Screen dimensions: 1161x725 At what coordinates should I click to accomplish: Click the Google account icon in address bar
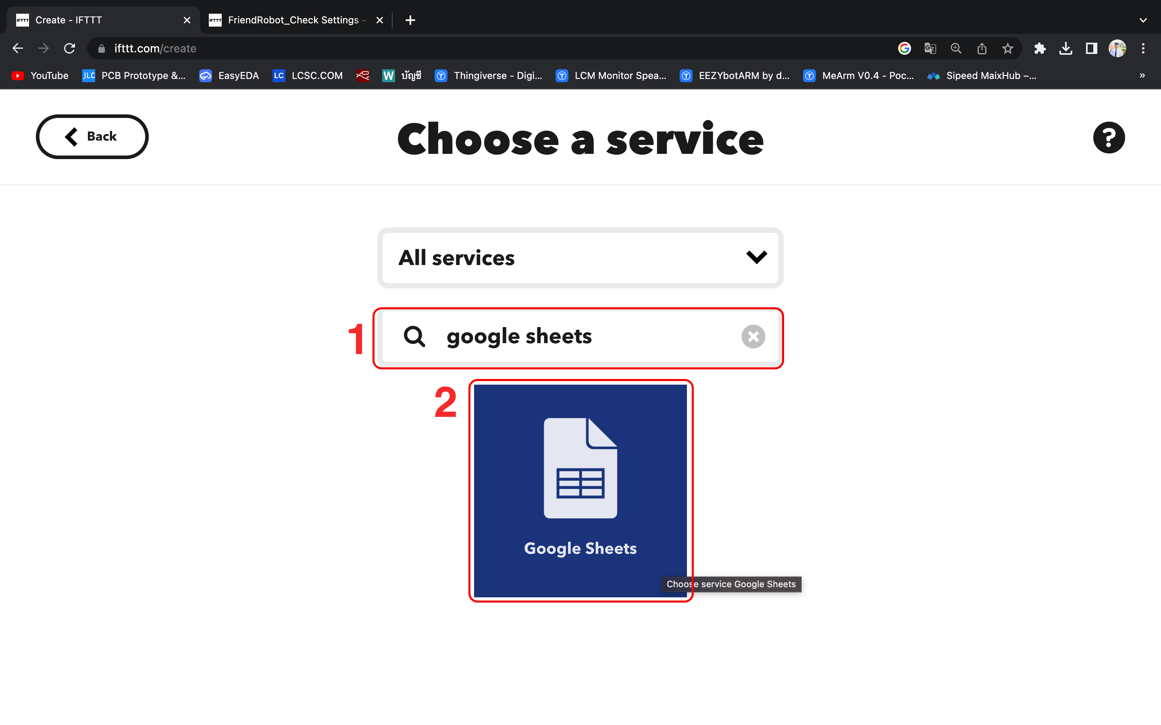tap(904, 48)
